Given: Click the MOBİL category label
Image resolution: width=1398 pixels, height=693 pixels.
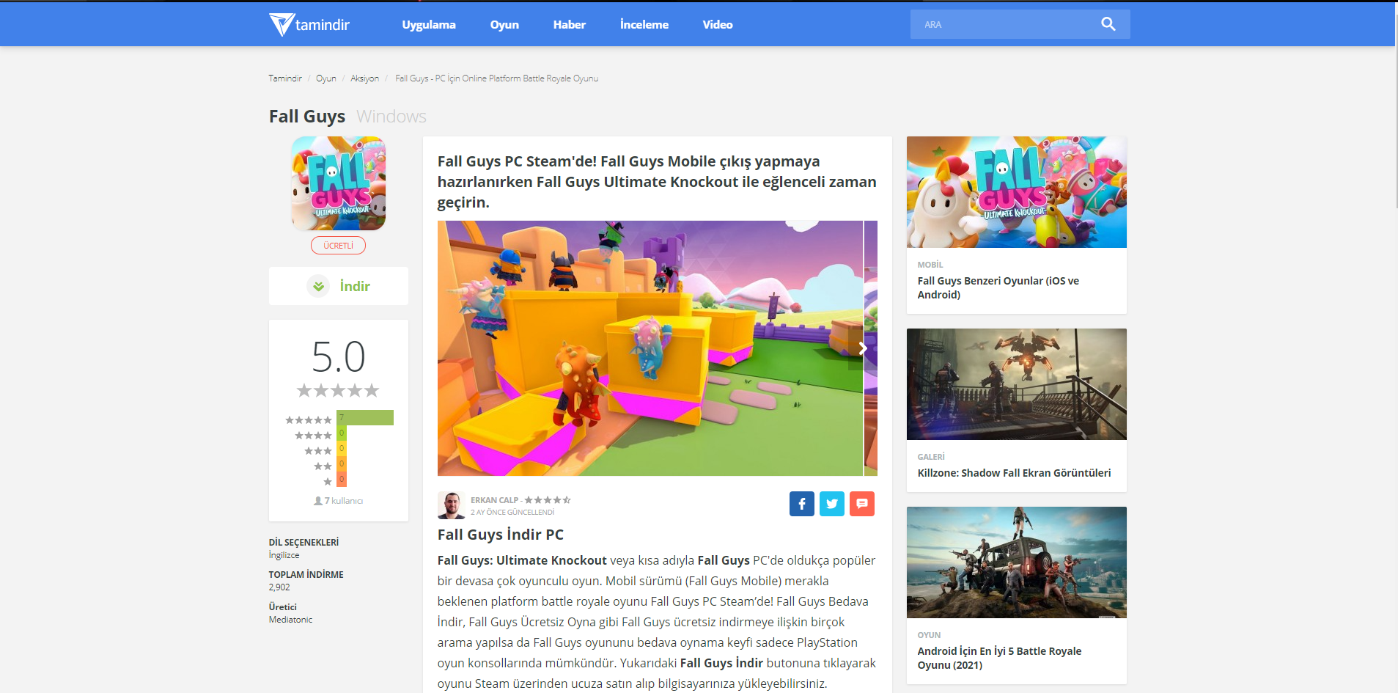Looking at the screenshot, I should tap(930, 265).
